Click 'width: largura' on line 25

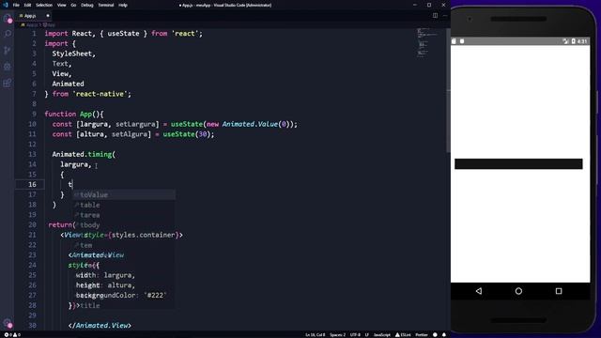[103, 275]
